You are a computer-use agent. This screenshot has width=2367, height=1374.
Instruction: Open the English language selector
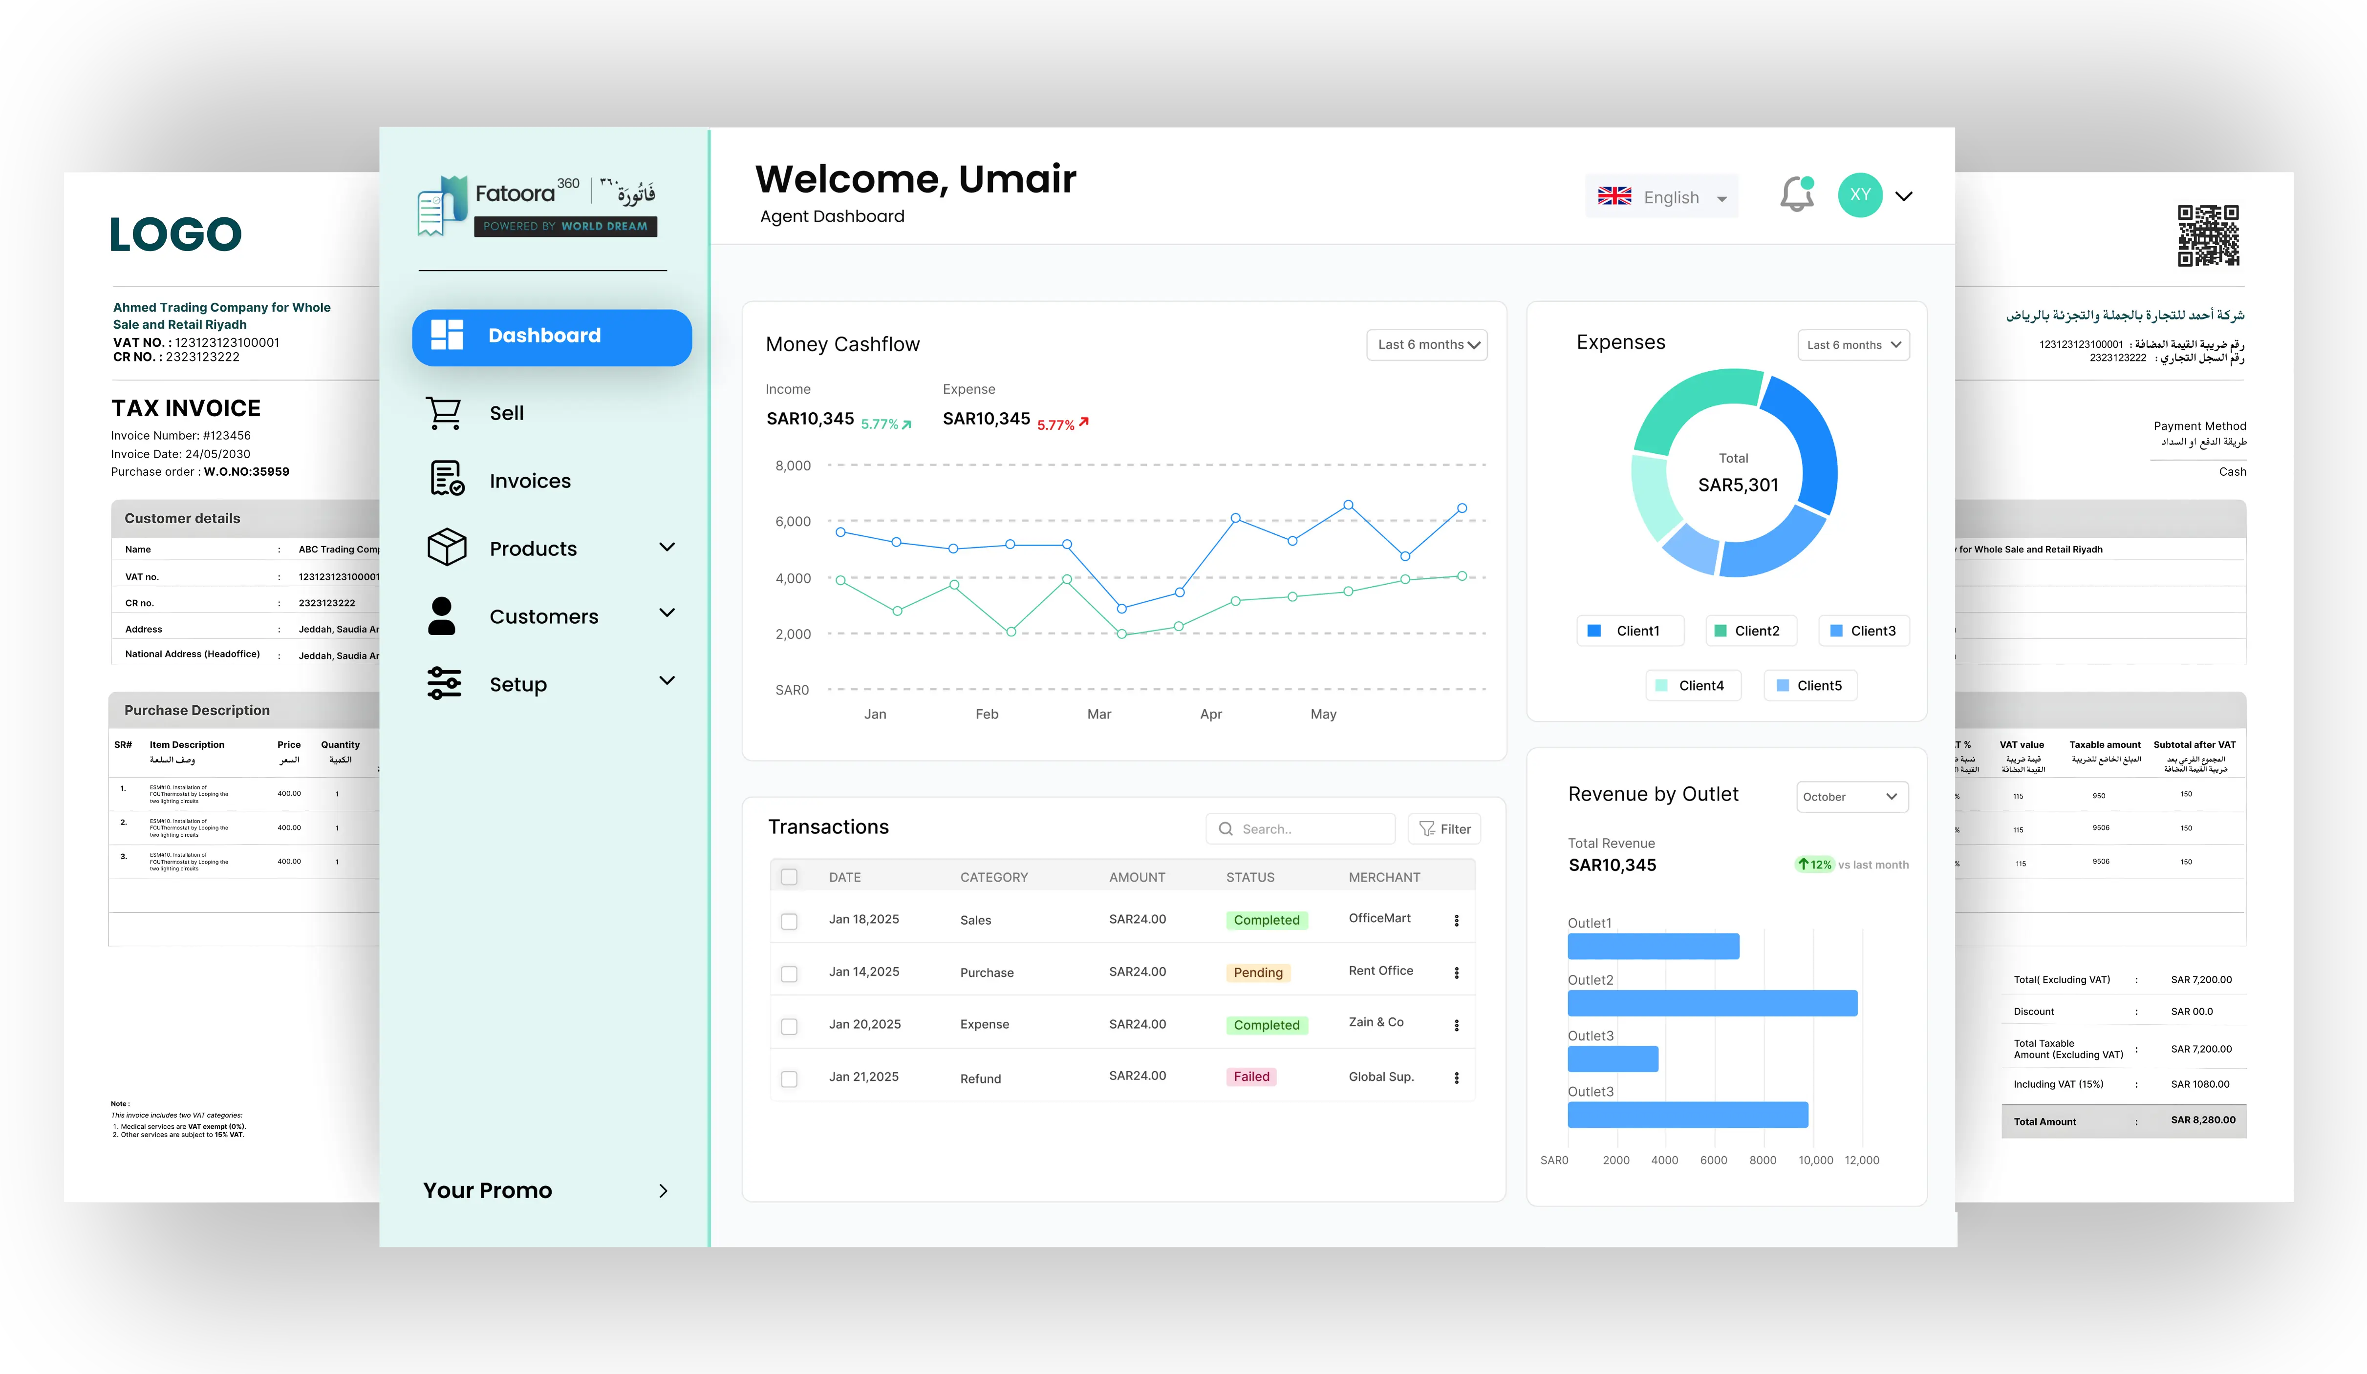tap(1660, 196)
